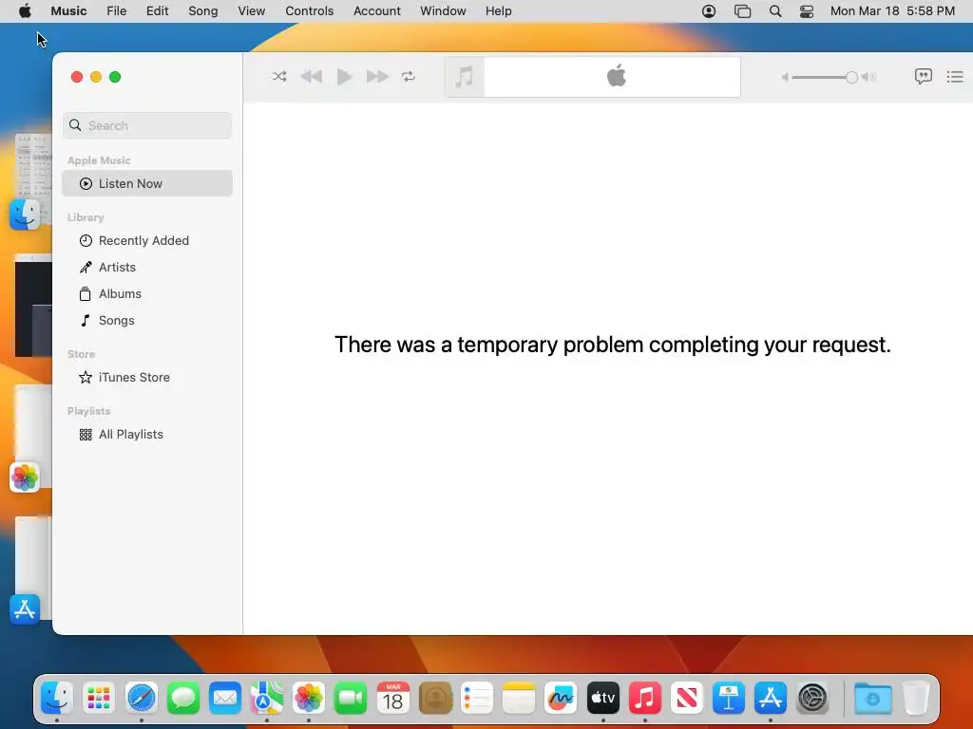Open the Playing Next queue list
The width and height of the screenshot is (973, 729).
click(x=955, y=77)
